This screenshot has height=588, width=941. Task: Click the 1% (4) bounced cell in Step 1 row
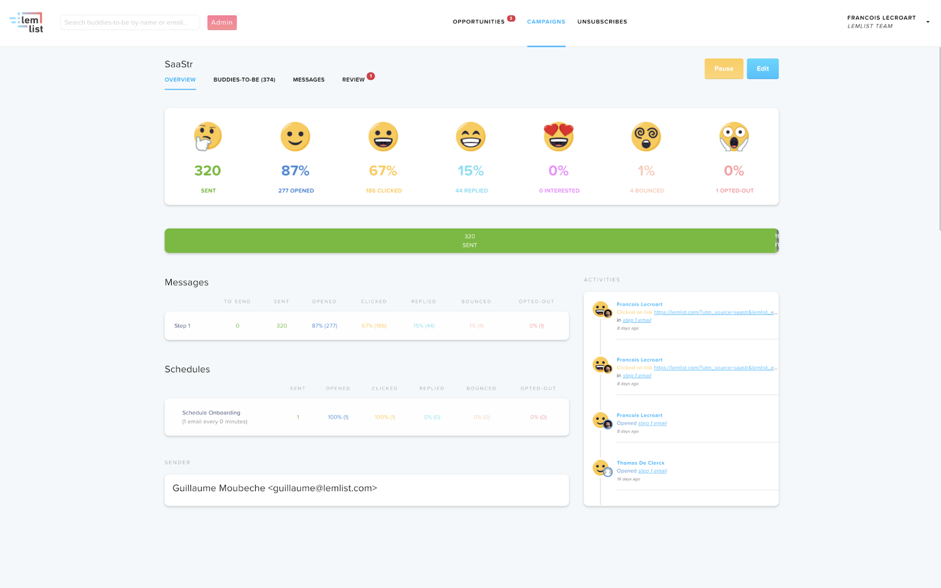476,326
